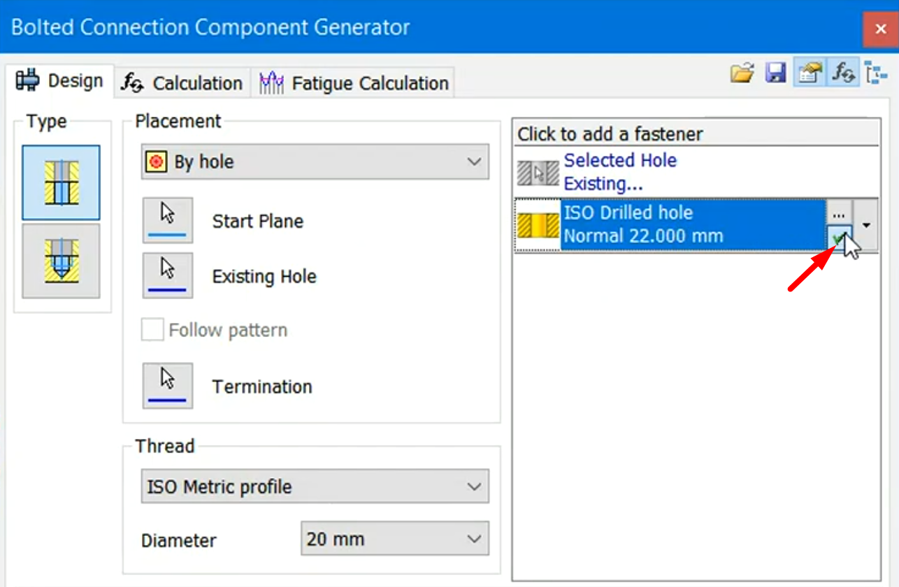Click the tree options icon at top right
This screenshot has height=587, width=899.
[876, 73]
